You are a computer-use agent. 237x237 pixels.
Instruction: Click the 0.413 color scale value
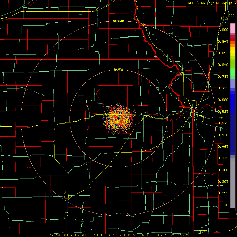[223, 158]
